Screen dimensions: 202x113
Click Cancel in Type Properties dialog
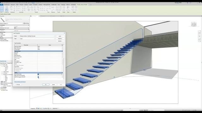(53, 84)
